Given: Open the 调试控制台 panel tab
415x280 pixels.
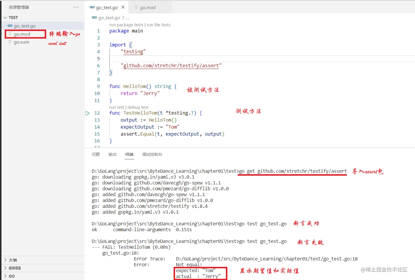Looking at the screenshot, I should click(x=152, y=154).
